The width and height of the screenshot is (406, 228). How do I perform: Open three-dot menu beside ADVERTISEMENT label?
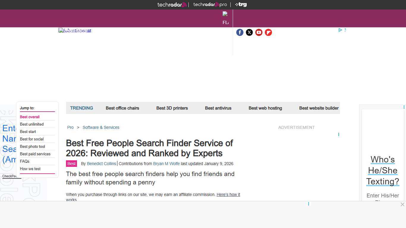pos(339,134)
